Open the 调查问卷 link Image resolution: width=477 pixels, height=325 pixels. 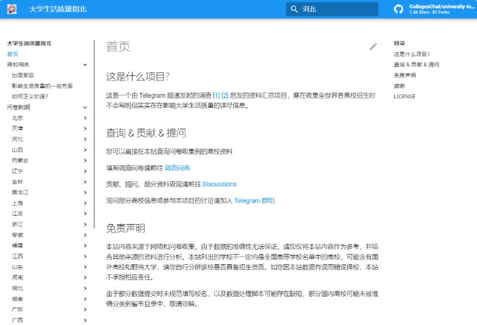pos(177,168)
